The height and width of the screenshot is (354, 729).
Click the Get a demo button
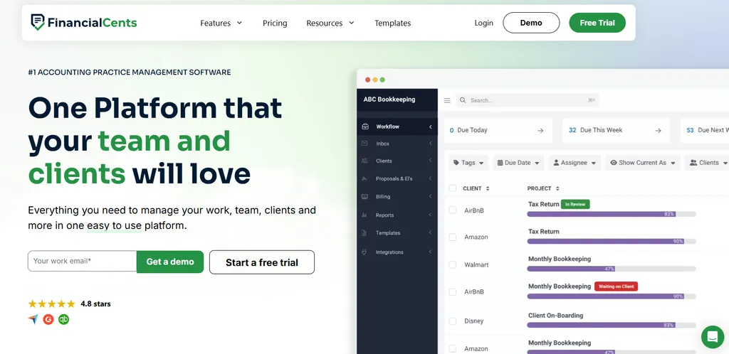[x=170, y=262]
